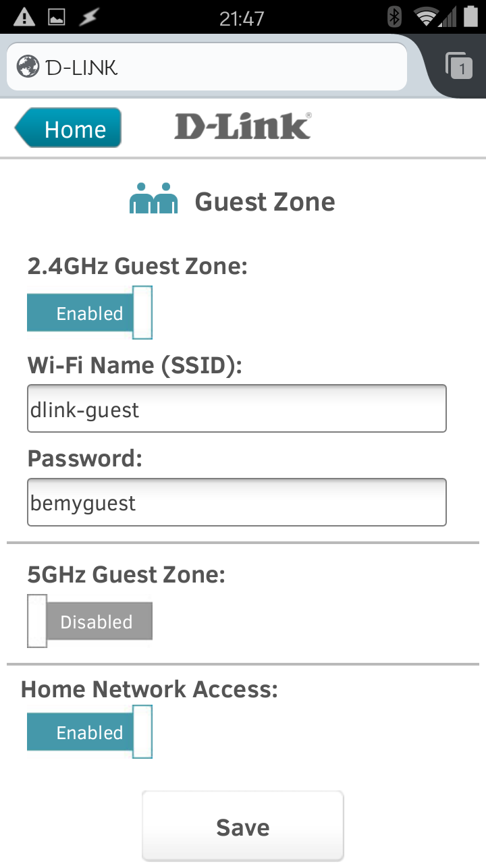Click the Wi-Fi Name SSID field

tap(237, 408)
